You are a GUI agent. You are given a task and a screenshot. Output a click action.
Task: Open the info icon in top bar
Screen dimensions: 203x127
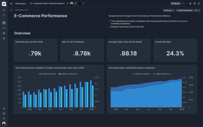190,4
